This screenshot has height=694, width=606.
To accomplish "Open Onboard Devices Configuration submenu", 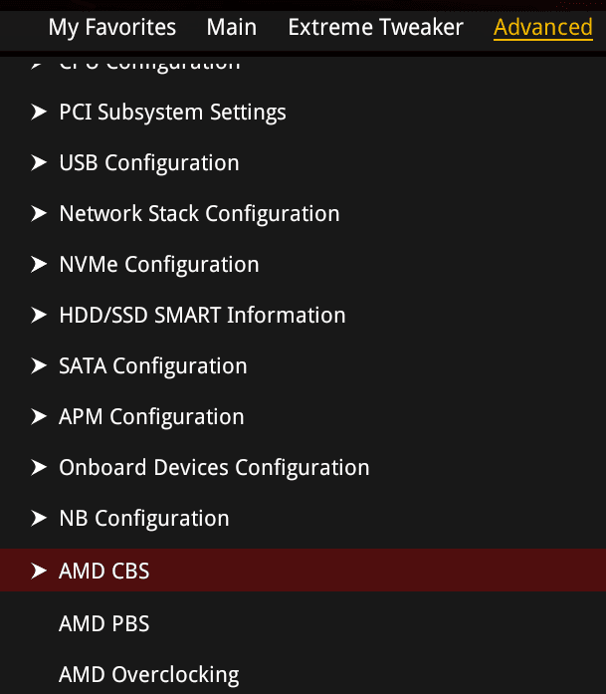I will click(214, 468).
